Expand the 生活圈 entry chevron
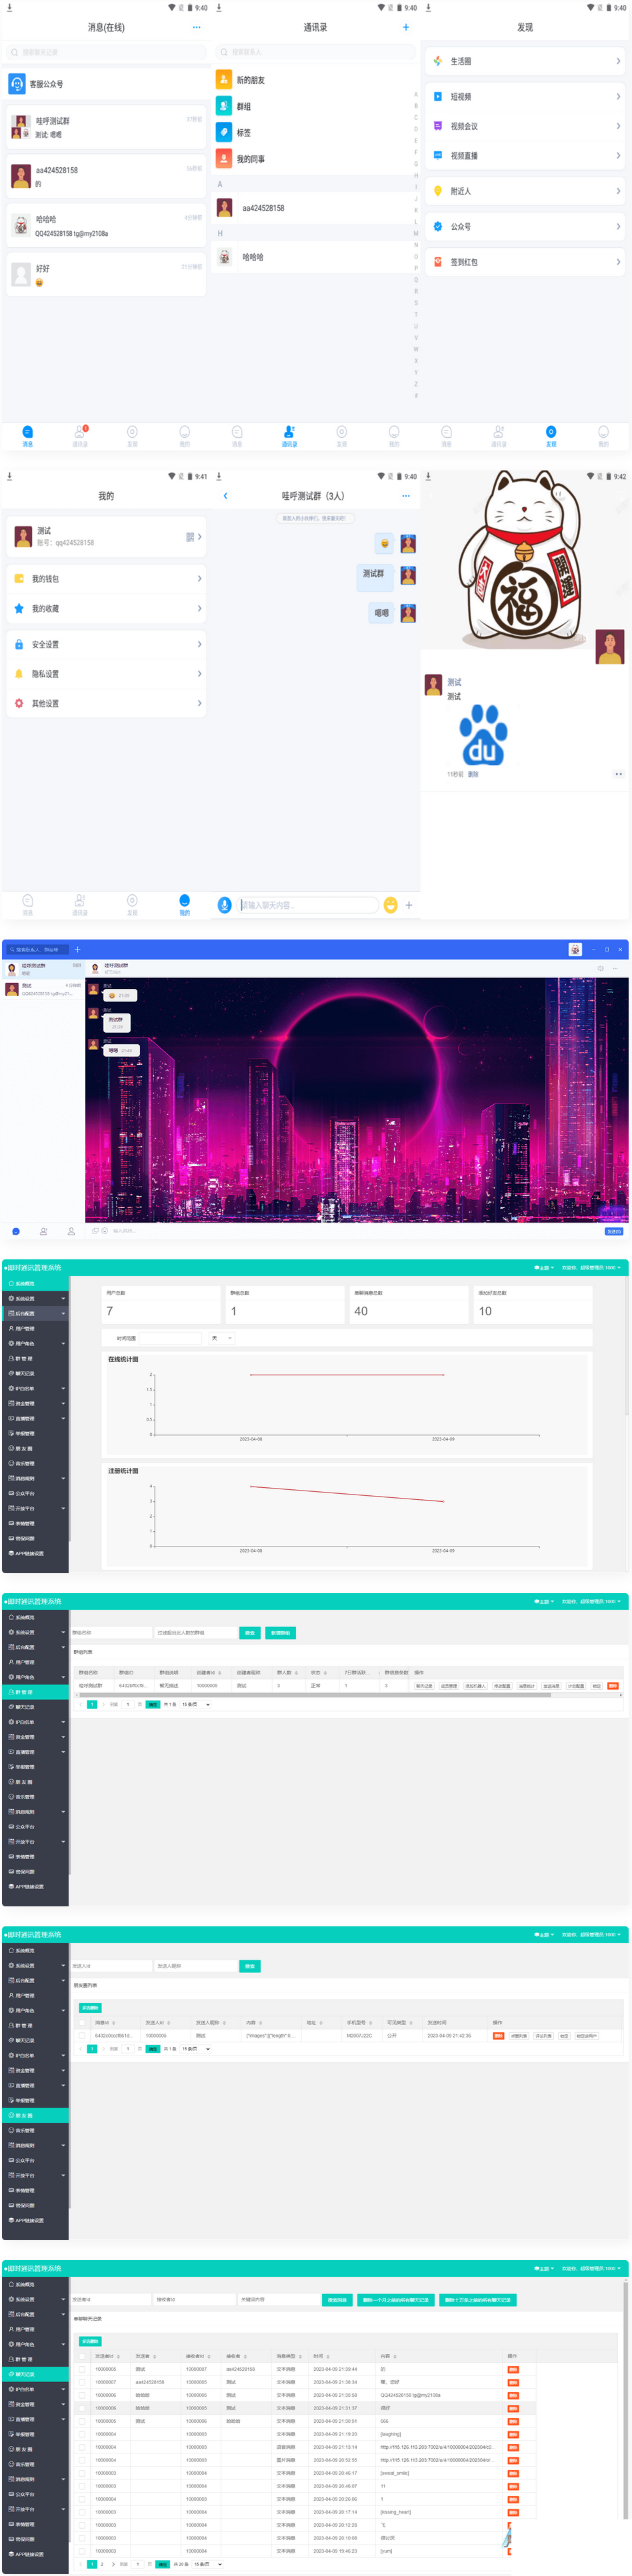 pyautogui.click(x=618, y=61)
